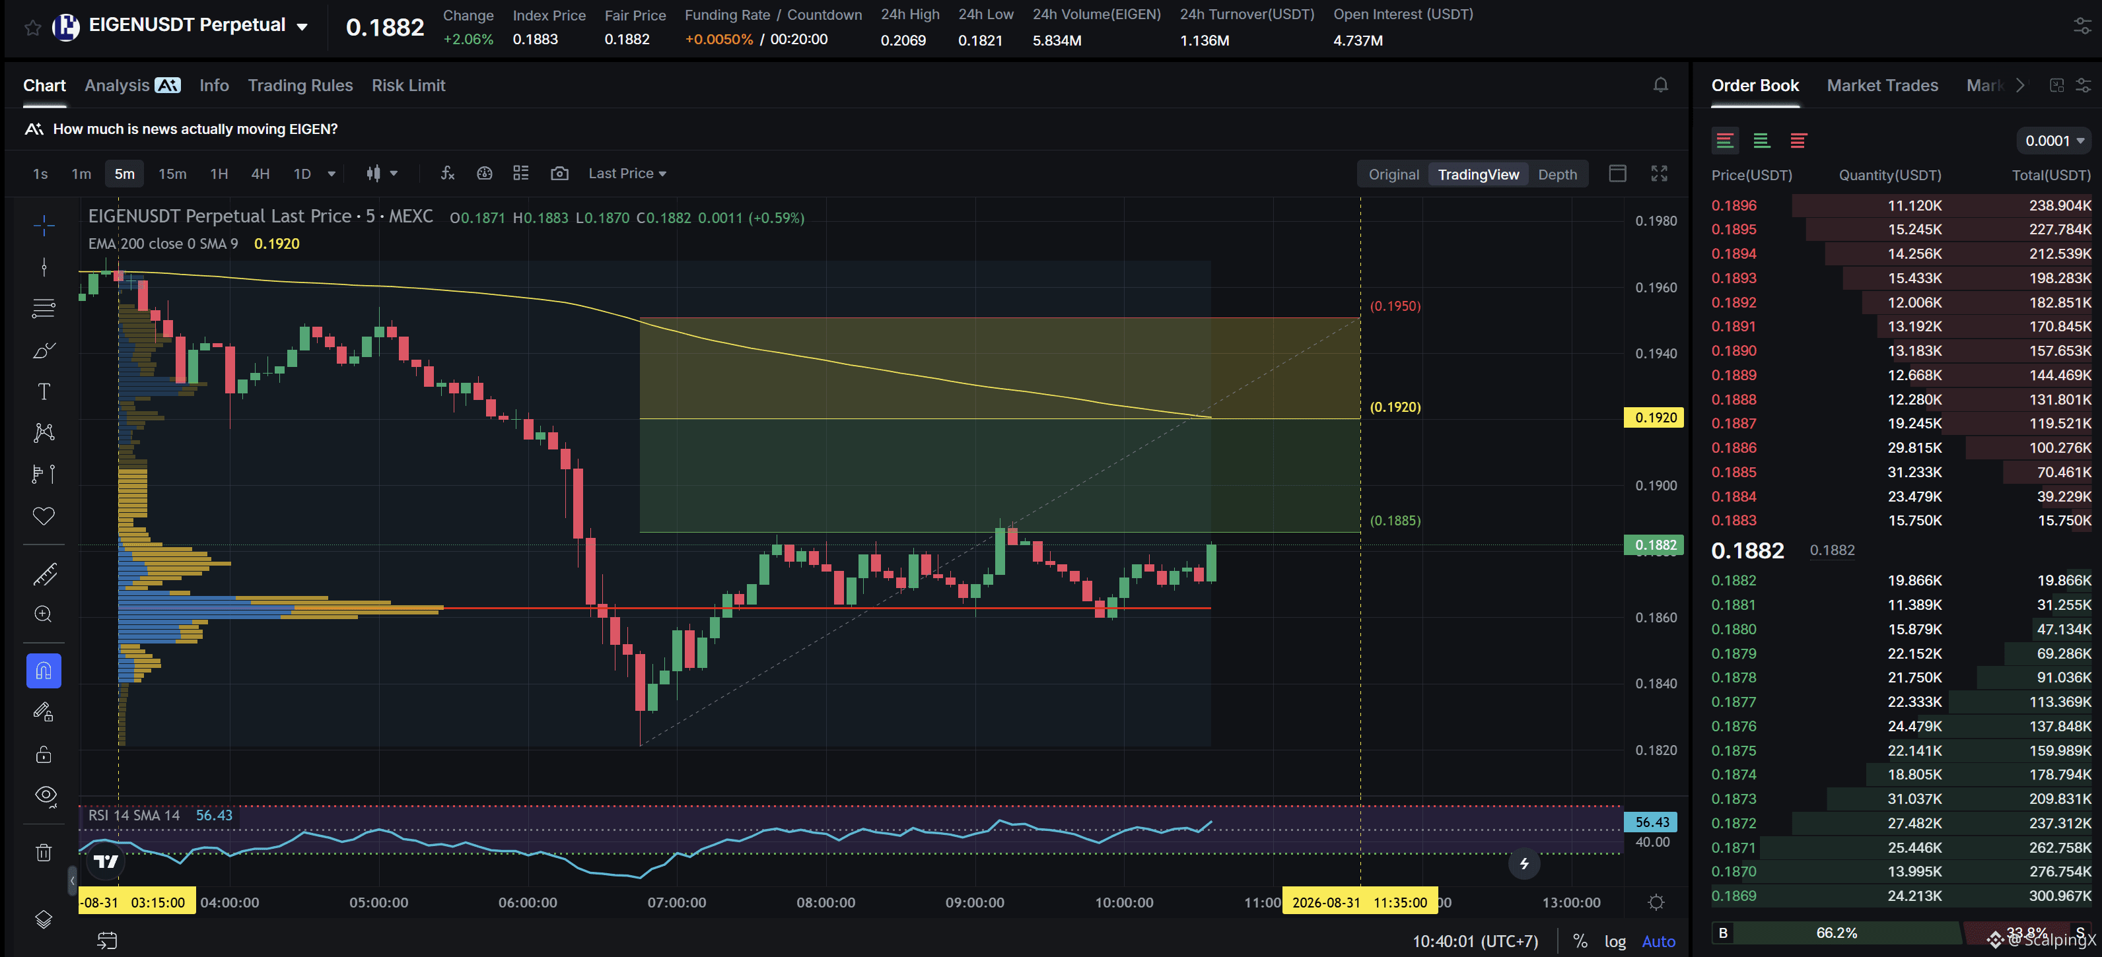Click the 0.1920 EMA price label swatch
Screen dimensions: 2102x957
[1655, 418]
